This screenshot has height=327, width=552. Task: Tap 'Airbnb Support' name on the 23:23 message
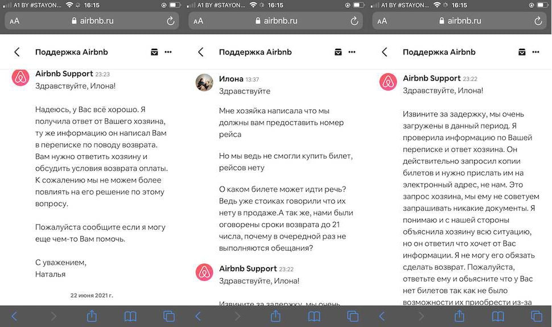64,73
